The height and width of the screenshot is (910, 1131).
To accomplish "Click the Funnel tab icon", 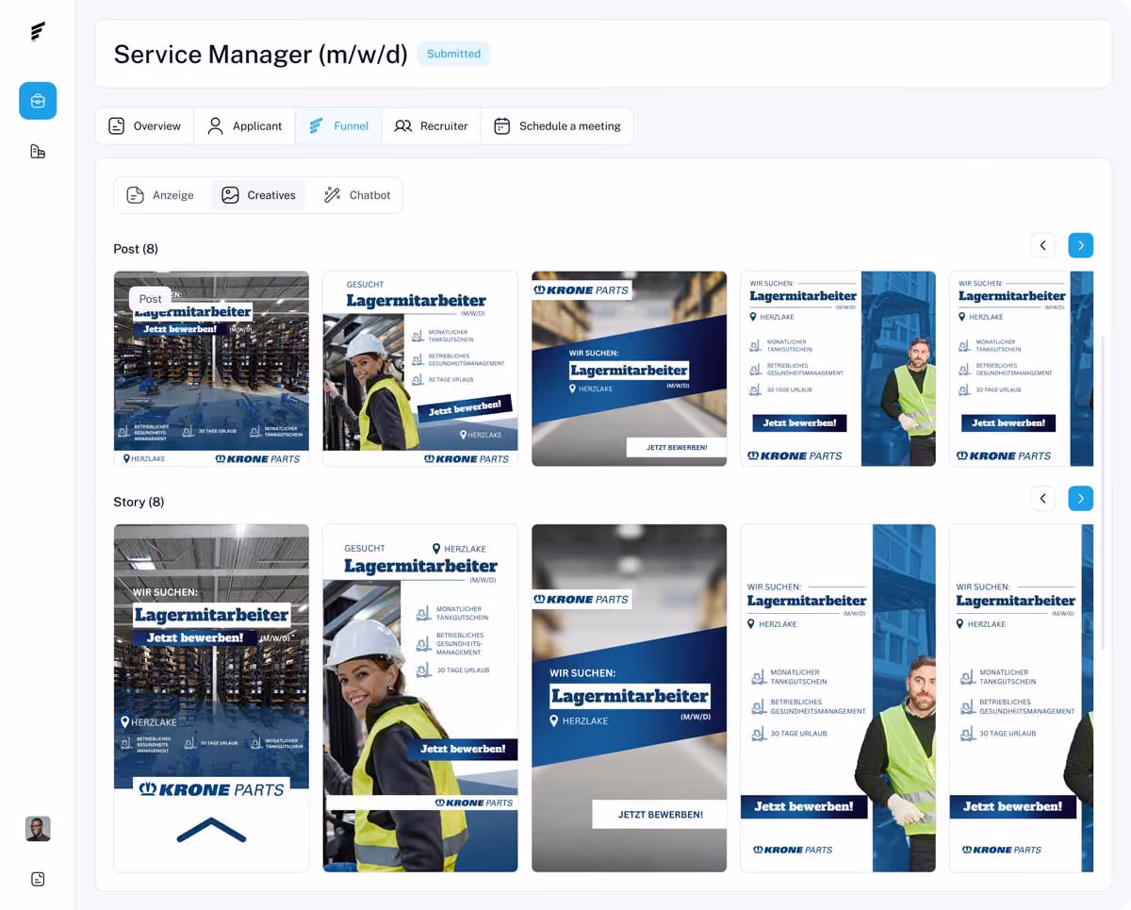I will click(316, 125).
